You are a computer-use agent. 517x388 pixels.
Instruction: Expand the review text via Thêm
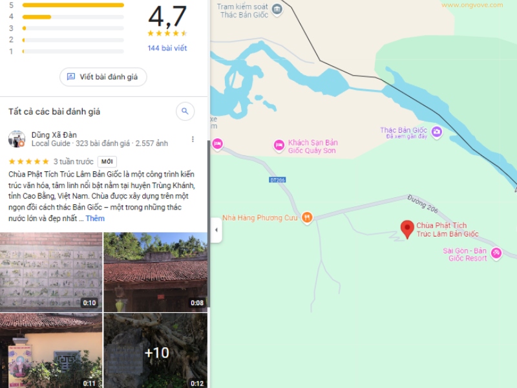coord(95,219)
